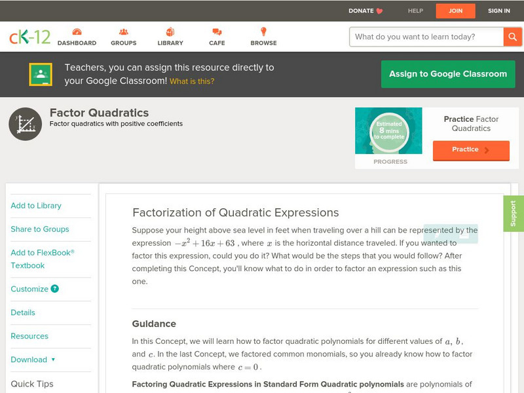Screen dimensions: 524x393
Task: Open the Cafe chat bubbles icon
Action: 217,31
